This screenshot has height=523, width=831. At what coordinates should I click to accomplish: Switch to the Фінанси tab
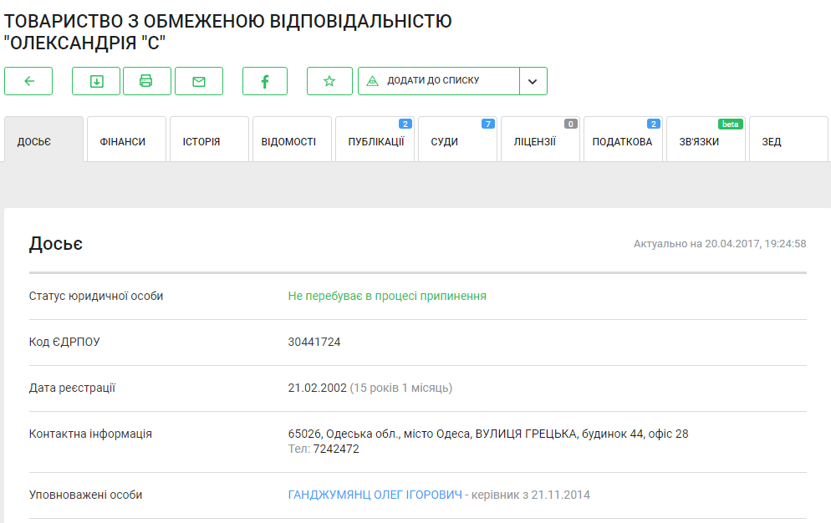click(123, 141)
